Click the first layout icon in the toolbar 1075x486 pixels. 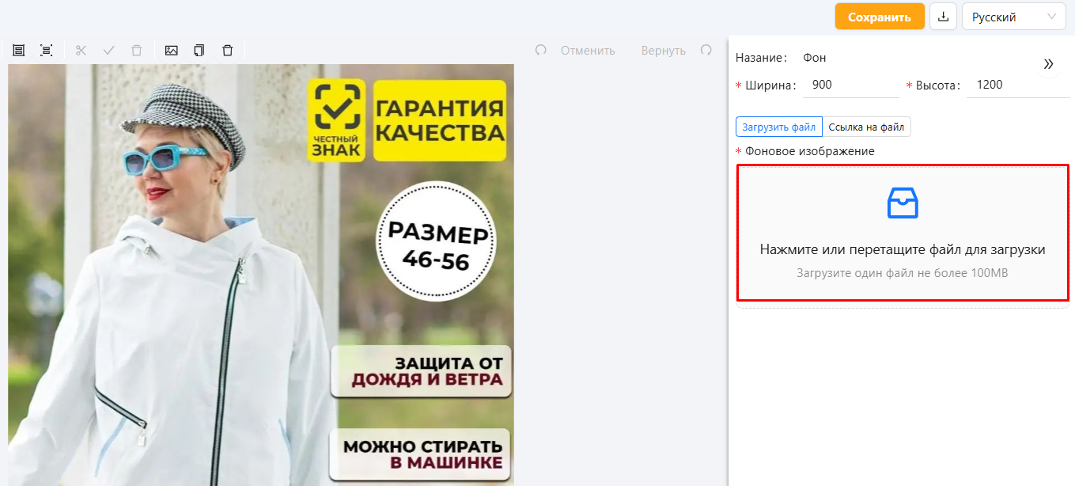click(x=18, y=51)
